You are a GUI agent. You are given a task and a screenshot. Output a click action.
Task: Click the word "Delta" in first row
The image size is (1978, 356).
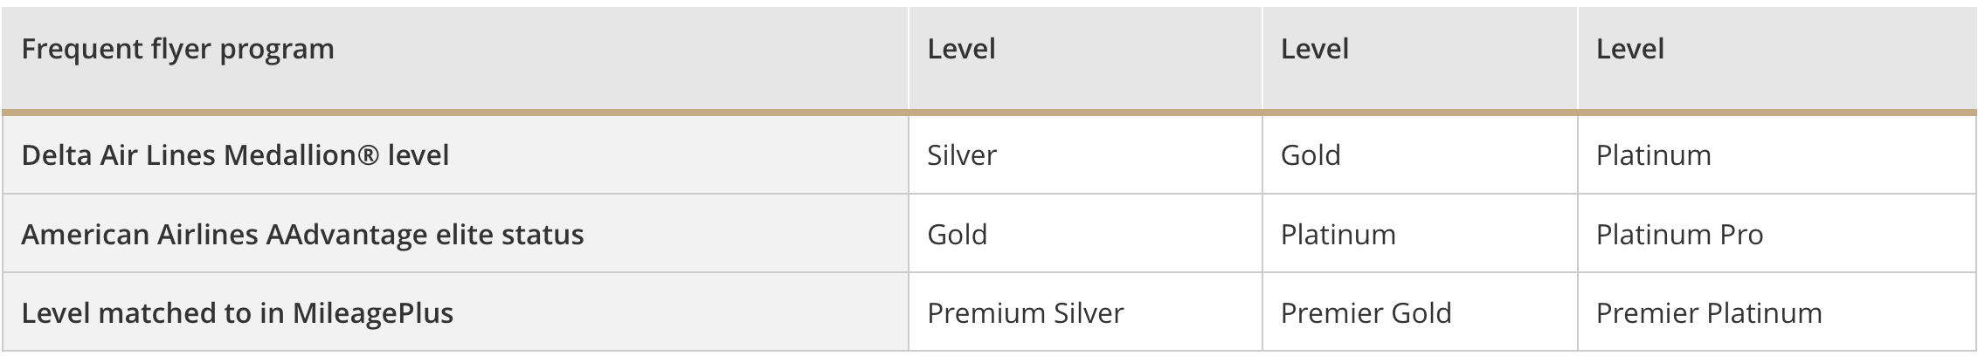(x=57, y=155)
